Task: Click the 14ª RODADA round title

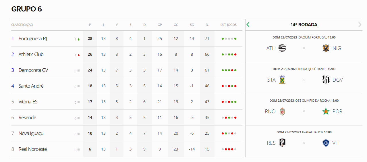Action: pyautogui.click(x=304, y=25)
